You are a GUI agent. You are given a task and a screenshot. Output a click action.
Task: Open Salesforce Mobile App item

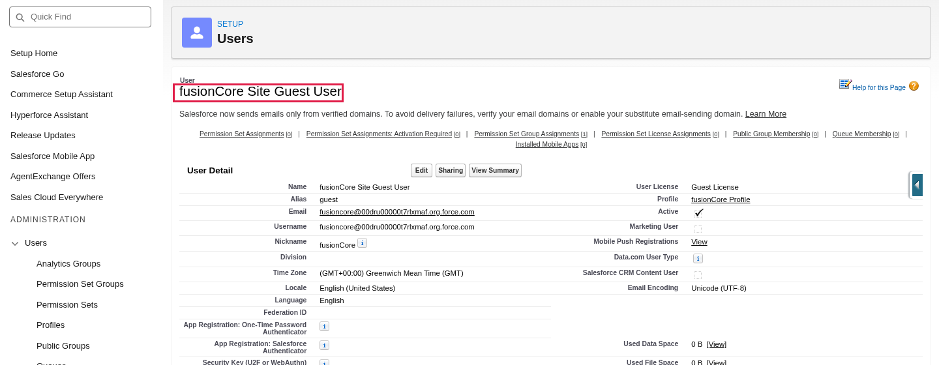point(52,156)
